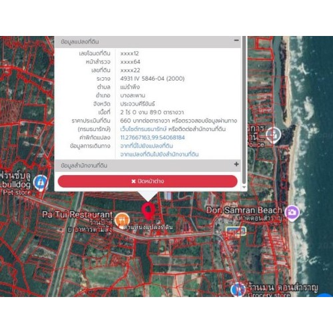Click the 'xxxx64' survey page value
333x333 pixels.
point(130,62)
